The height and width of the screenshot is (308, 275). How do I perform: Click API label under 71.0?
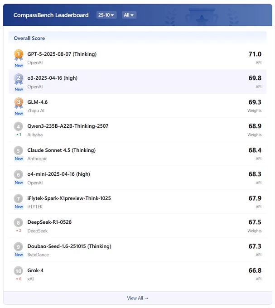pyautogui.click(x=259, y=63)
